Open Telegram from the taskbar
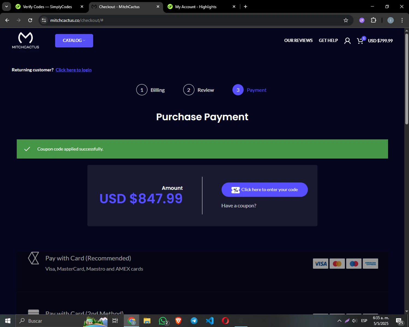This screenshot has width=409, height=327. pyautogui.click(x=194, y=321)
